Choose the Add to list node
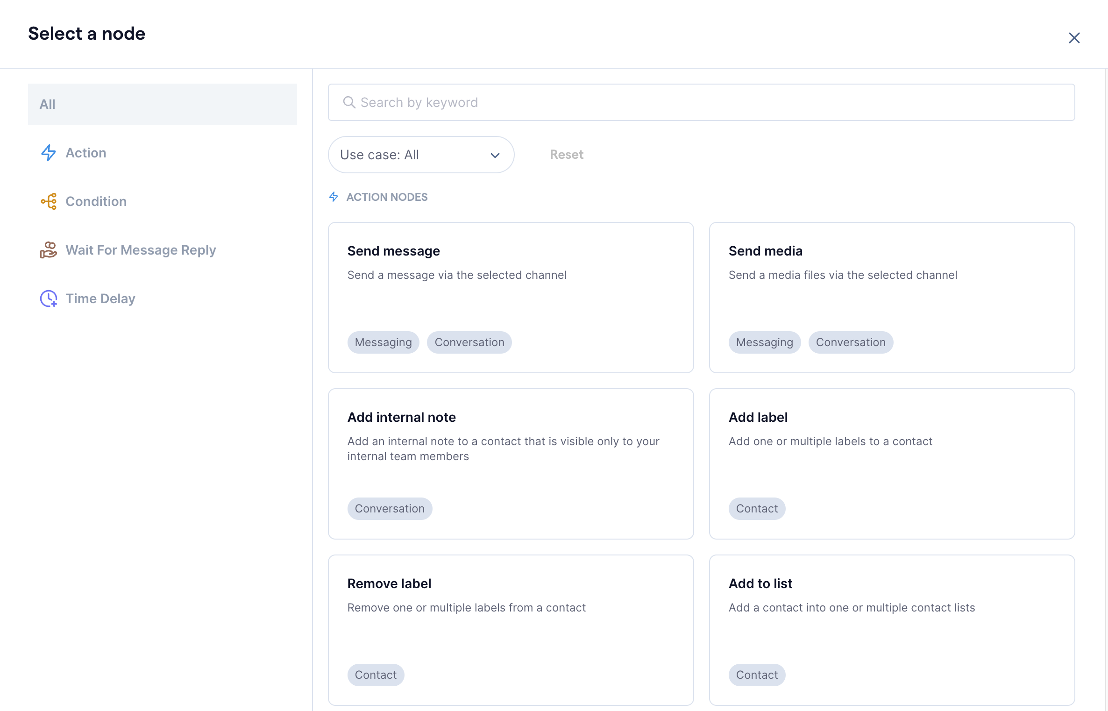Screen dimensions: 1108x711 pos(892,630)
